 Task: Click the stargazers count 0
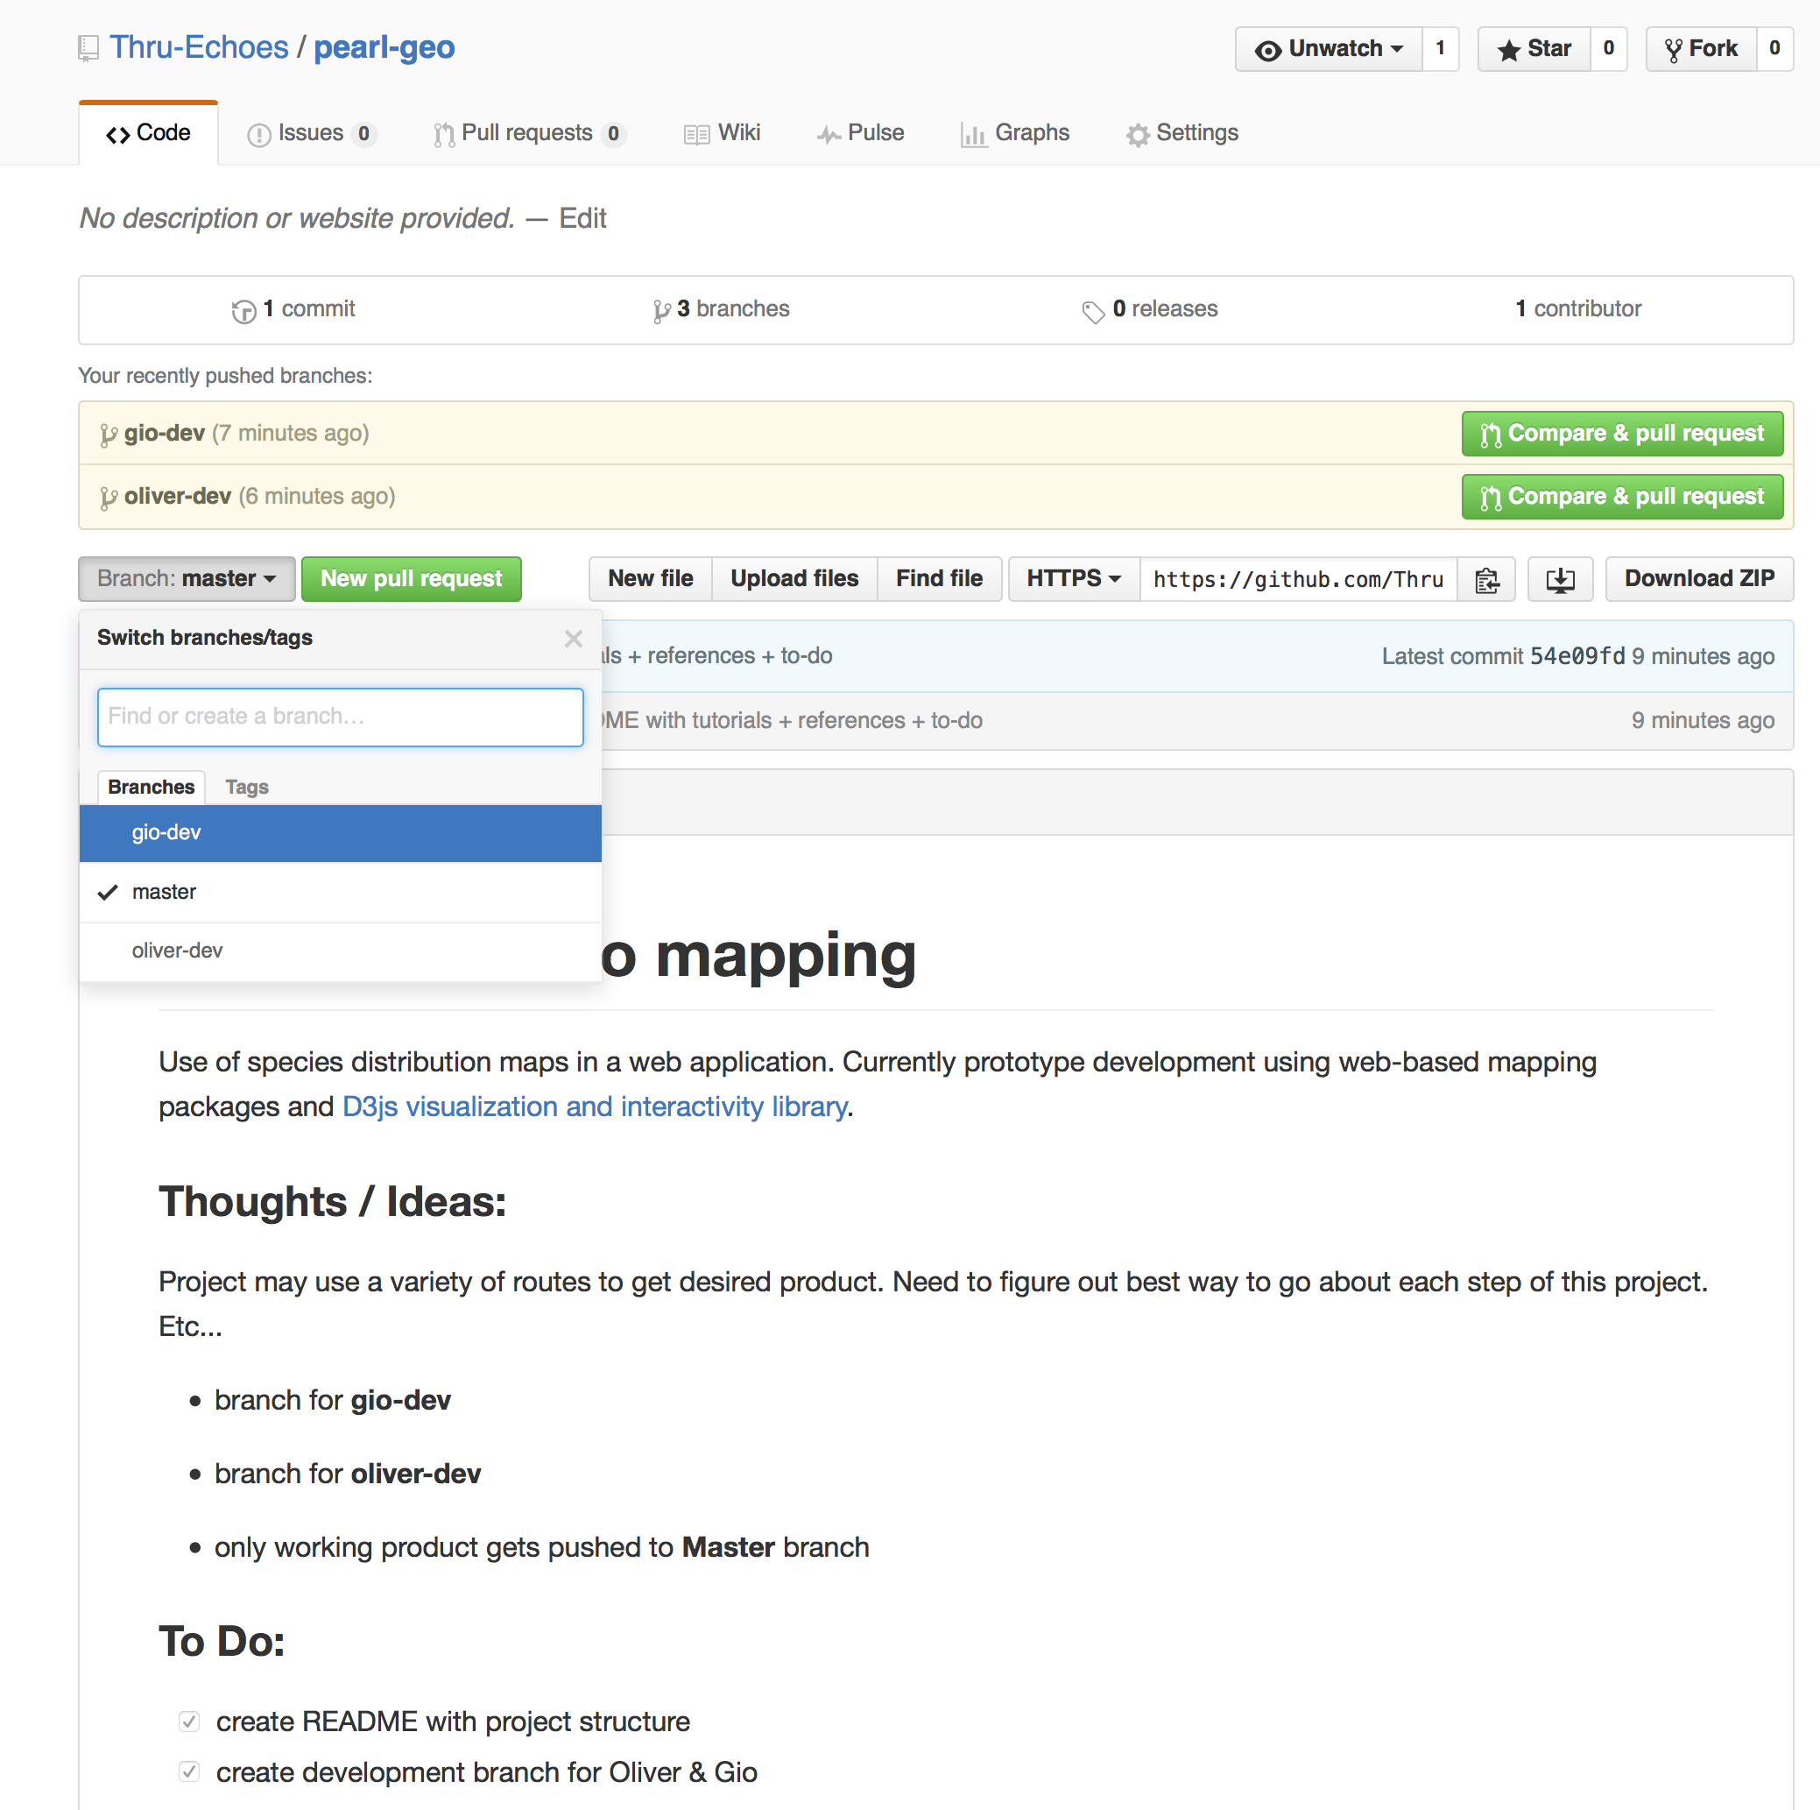[1609, 49]
